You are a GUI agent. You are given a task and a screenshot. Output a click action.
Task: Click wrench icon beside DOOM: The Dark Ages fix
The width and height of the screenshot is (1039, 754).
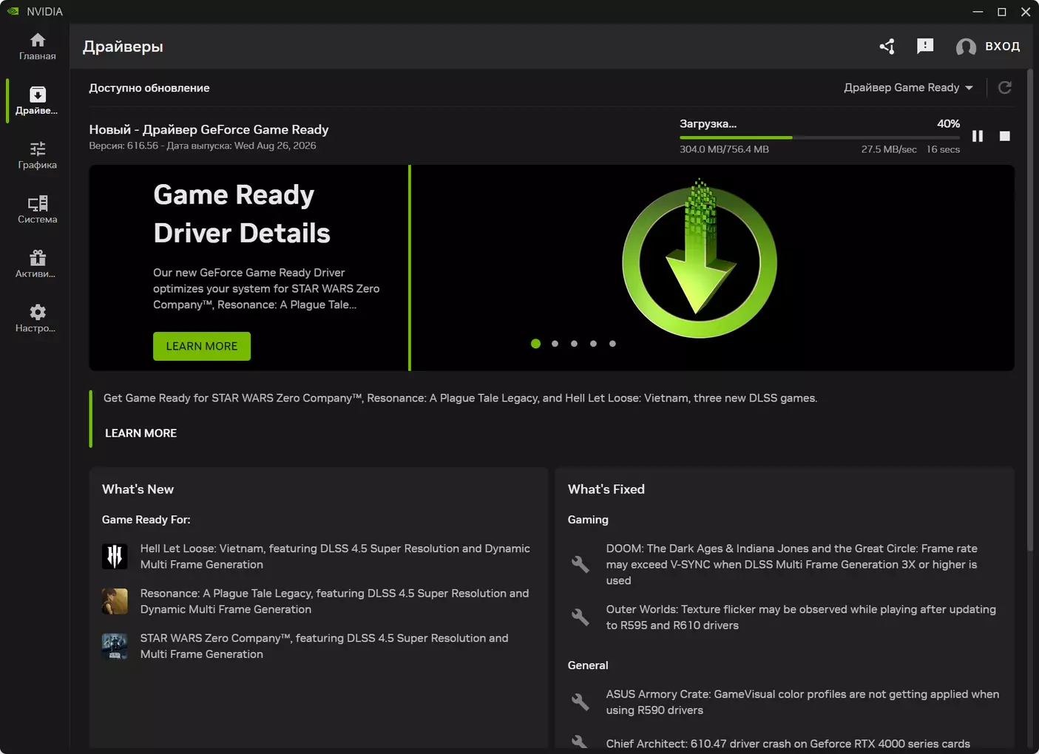pos(581,564)
